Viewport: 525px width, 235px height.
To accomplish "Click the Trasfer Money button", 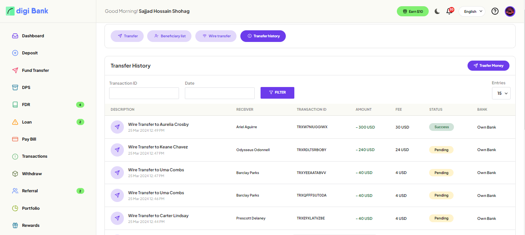I will [488, 66].
